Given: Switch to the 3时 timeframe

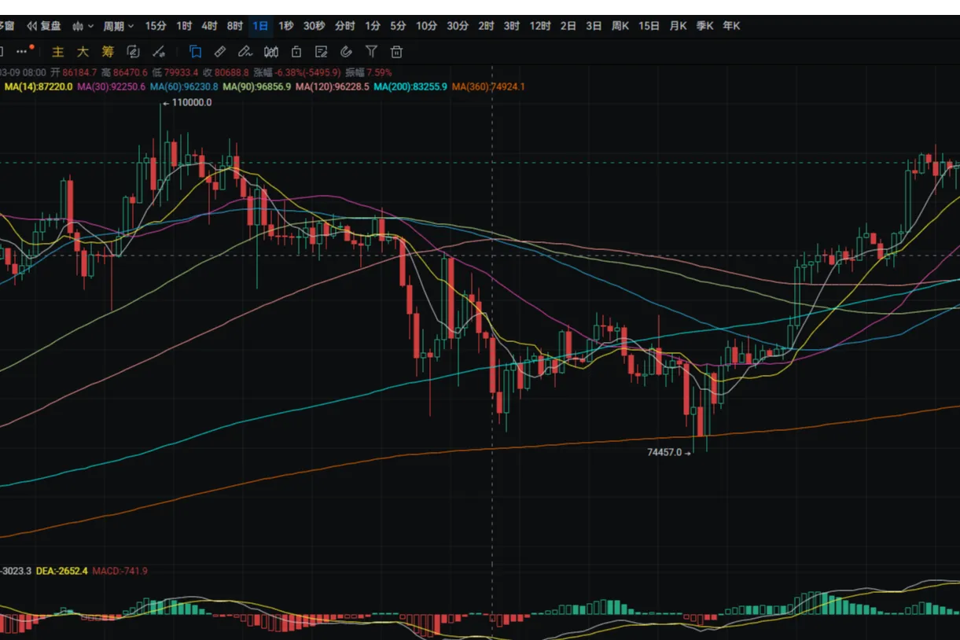Looking at the screenshot, I should click(511, 26).
